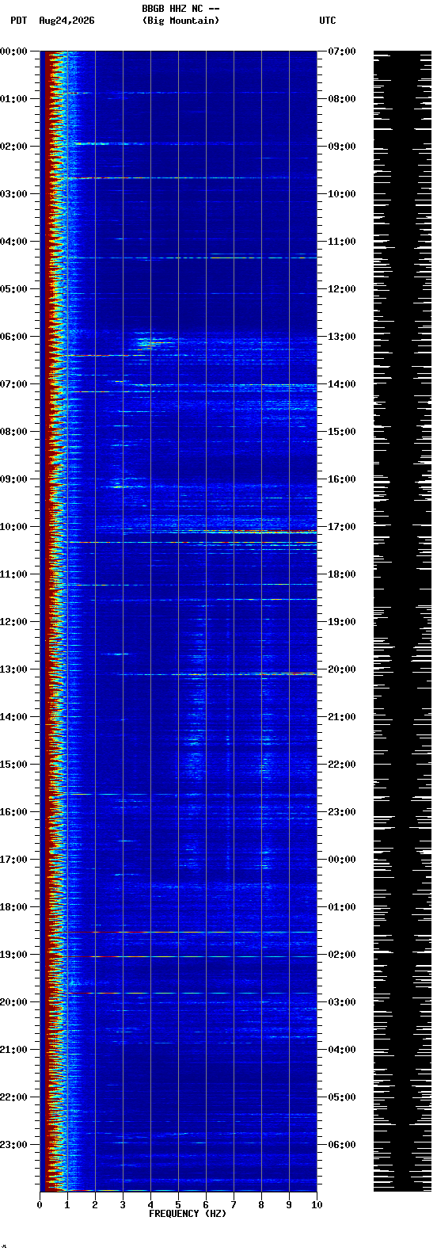Click the 8 Hz frequency tick label
The height and width of the screenshot is (1255, 437).
(x=261, y=1204)
